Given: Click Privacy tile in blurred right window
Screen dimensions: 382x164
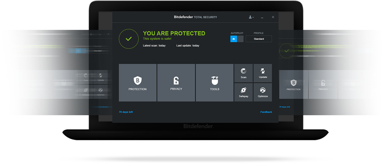Looking at the screenshot, I should 323,84.
